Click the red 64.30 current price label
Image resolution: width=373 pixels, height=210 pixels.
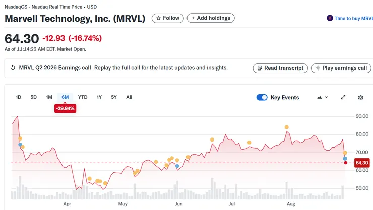[x=362, y=163]
